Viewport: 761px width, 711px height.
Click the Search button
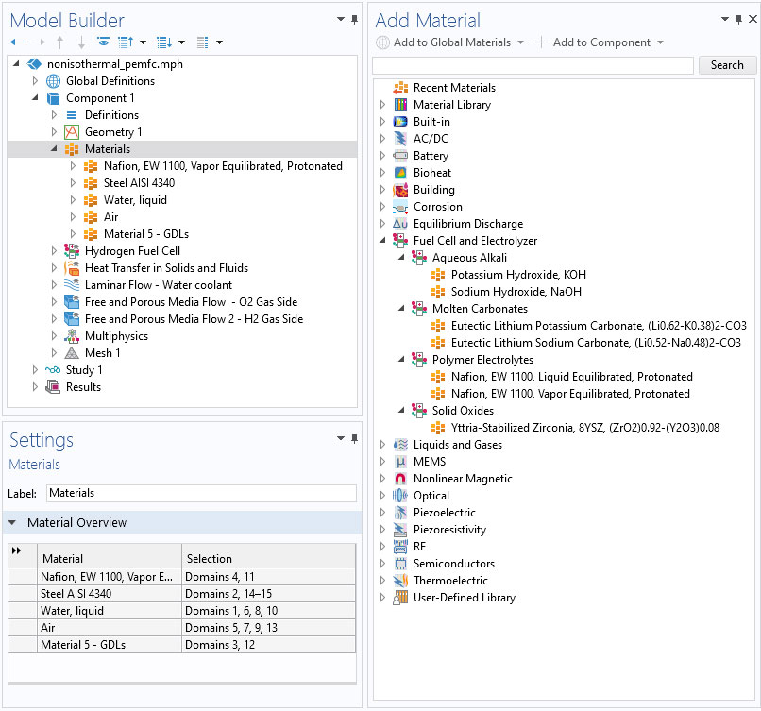coord(726,64)
